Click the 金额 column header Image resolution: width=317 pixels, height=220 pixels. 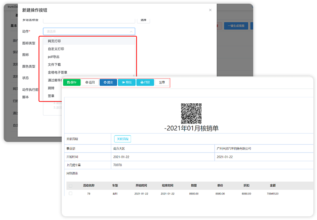pyautogui.click(x=273, y=185)
